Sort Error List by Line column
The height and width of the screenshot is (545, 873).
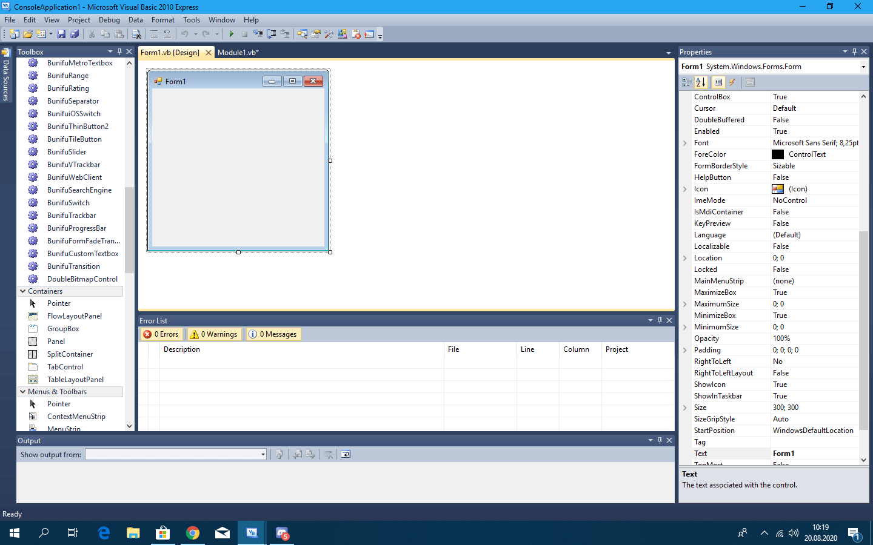(538, 349)
